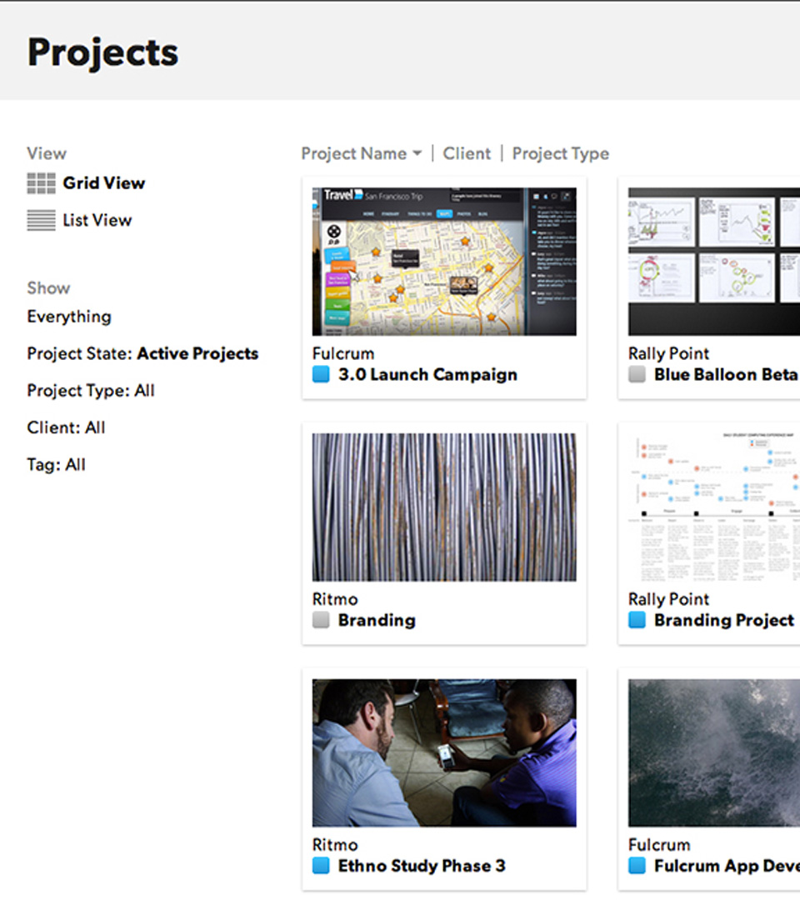Switch to Grid View label

[x=104, y=183]
